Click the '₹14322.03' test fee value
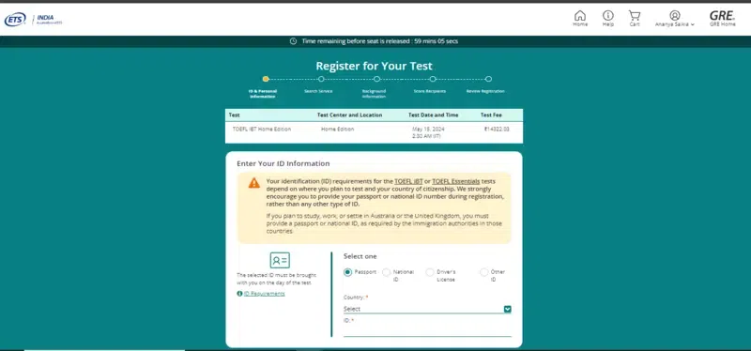 click(x=497, y=130)
